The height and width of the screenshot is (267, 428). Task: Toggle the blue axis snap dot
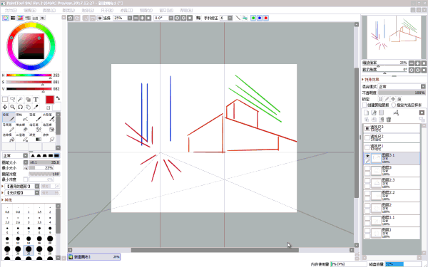pos(260,18)
